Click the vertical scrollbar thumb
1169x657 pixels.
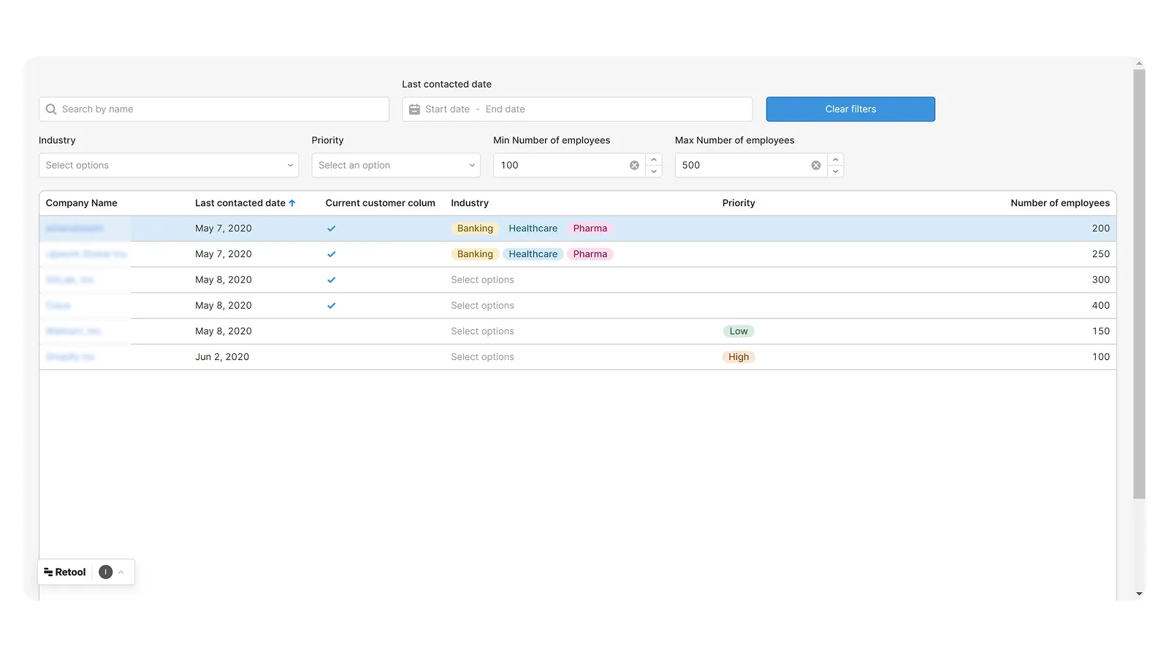[x=1139, y=284]
